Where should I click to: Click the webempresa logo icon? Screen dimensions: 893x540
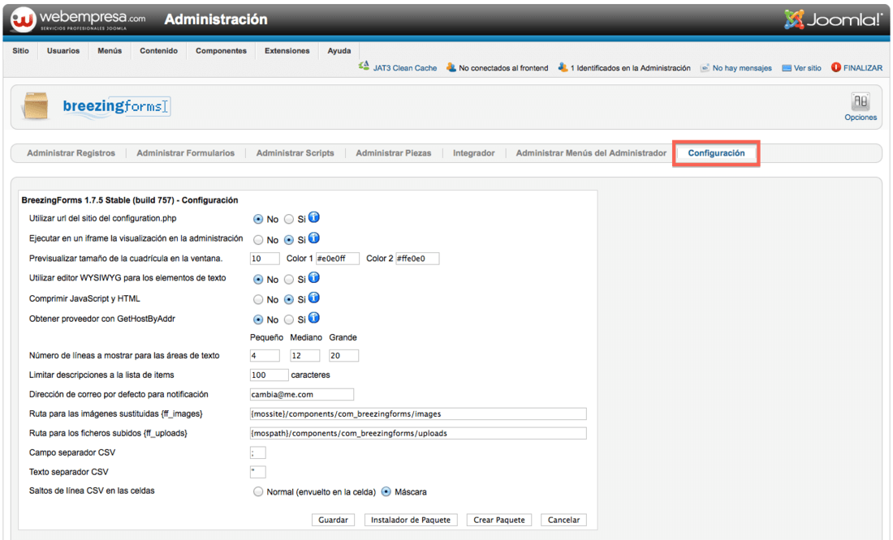(x=24, y=19)
